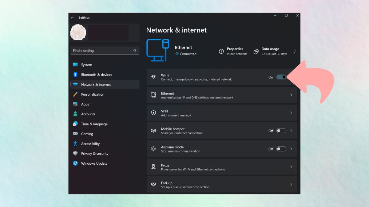Select the Personalization paintbrush icon
This screenshot has width=369, height=207.
coord(75,94)
